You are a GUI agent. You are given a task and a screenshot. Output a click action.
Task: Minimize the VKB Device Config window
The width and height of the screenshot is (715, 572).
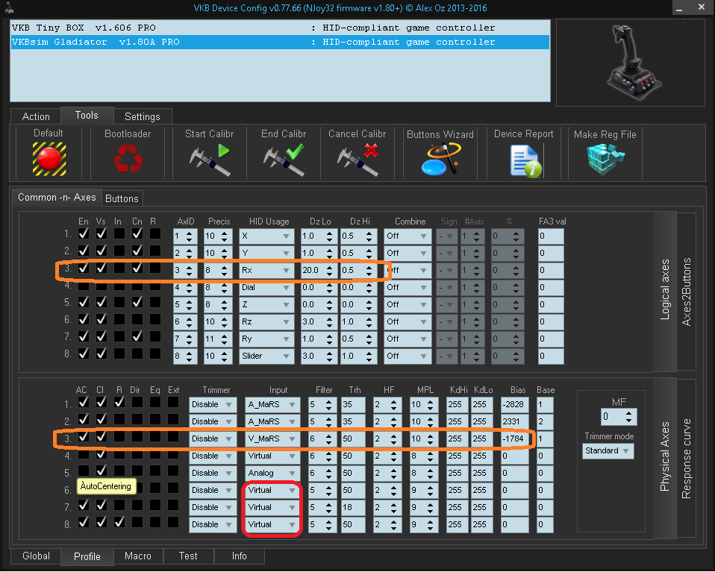click(679, 7)
